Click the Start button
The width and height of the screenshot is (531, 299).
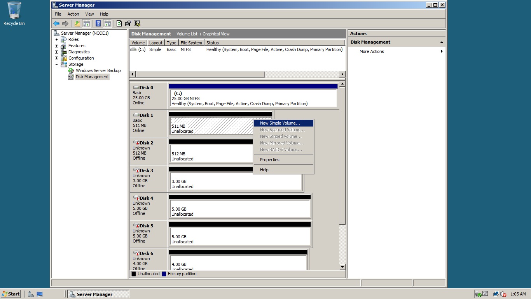[x=11, y=294]
